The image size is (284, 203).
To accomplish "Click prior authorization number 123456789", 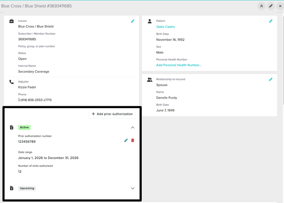I will click(x=27, y=142).
